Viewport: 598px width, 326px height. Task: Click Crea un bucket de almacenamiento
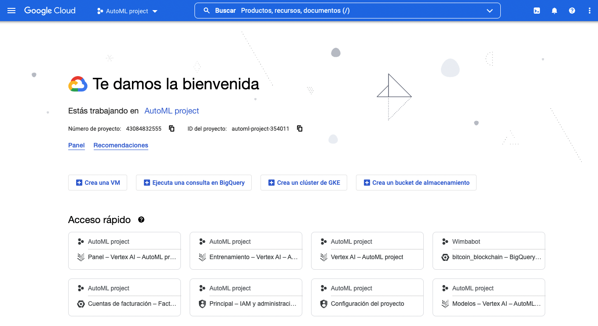[416, 183]
